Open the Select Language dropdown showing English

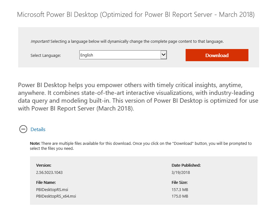point(123,55)
